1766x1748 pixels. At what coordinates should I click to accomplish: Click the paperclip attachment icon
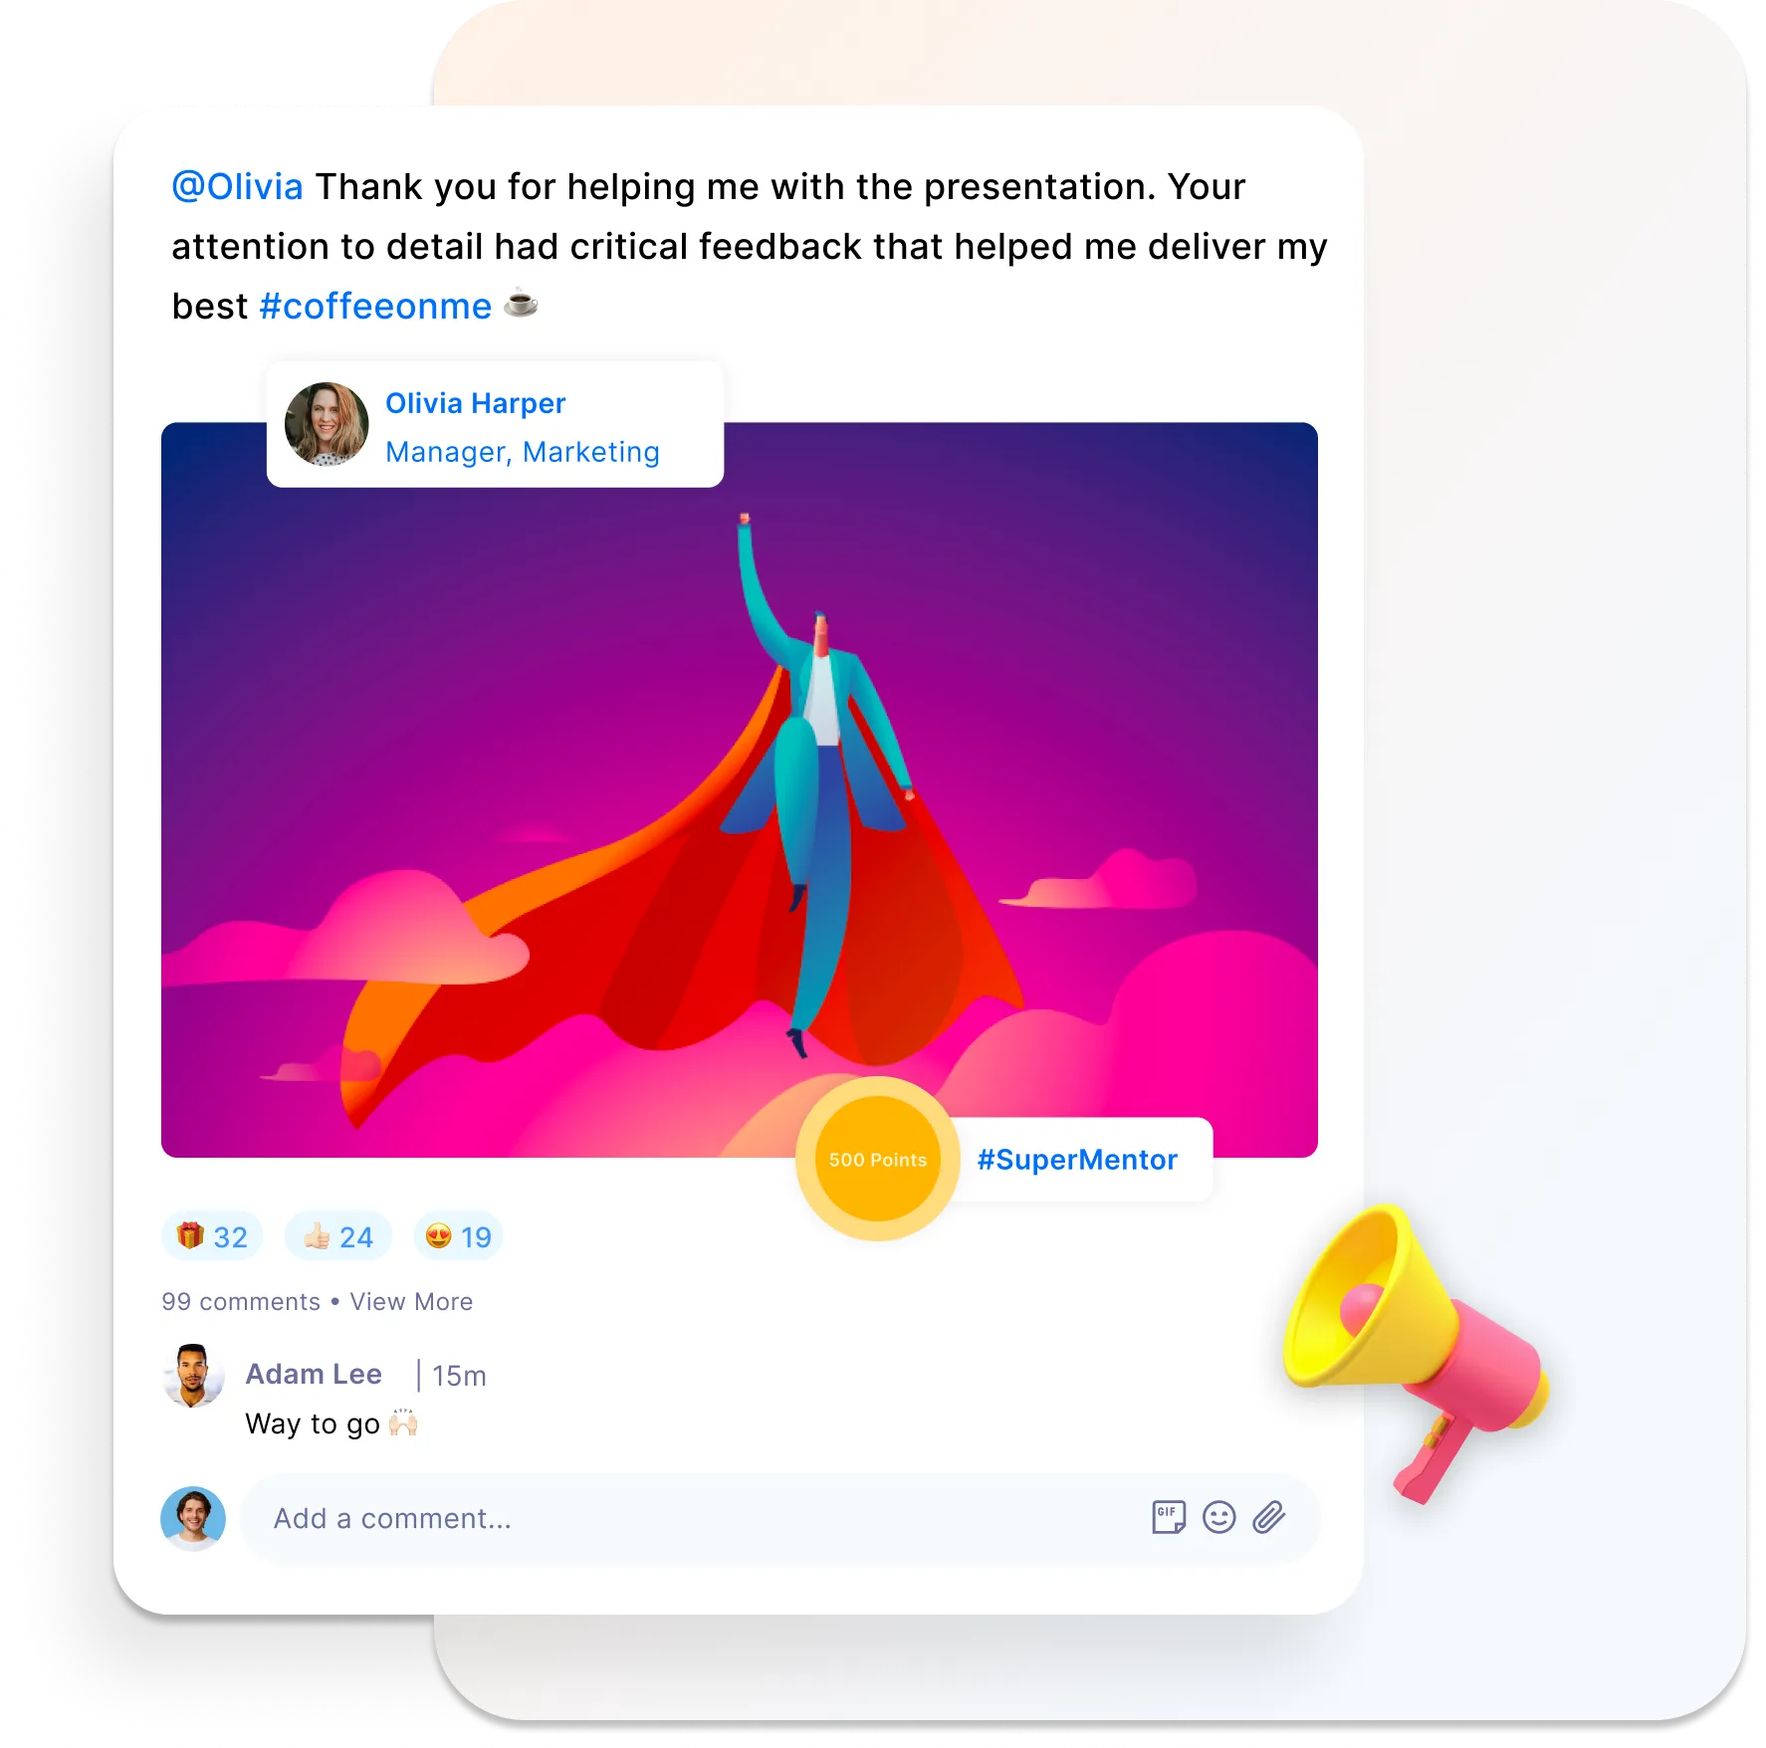[1269, 1517]
